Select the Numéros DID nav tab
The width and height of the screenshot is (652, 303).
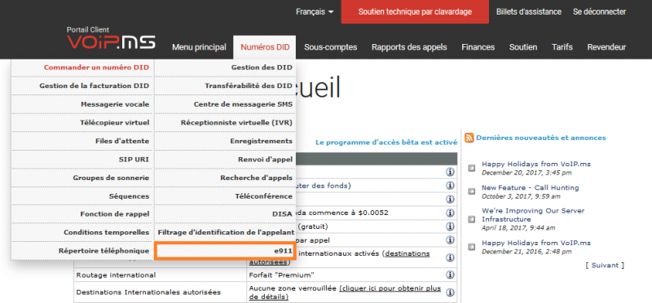[265, 47]
